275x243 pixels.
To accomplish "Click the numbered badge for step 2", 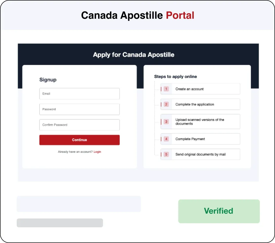I will click(x=166, y=104).
